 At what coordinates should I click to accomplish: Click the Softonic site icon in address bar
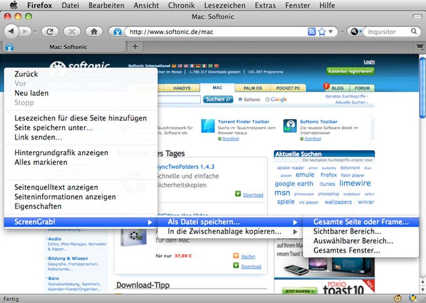click(118, 32)
